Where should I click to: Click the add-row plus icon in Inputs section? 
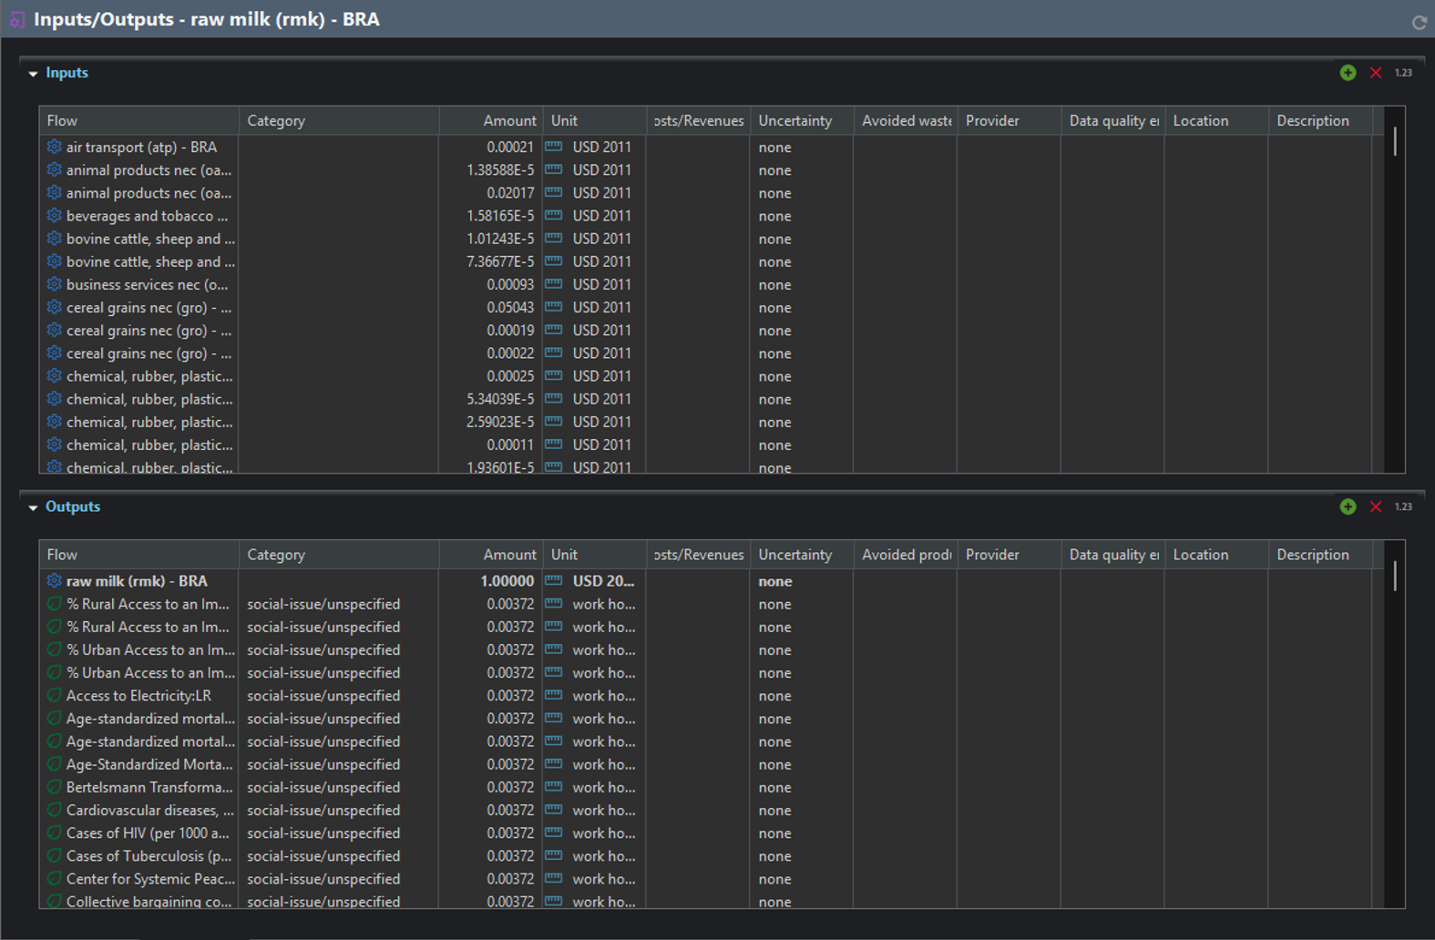(1348, 73)
